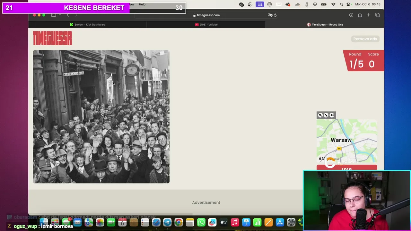Show the Safari tab overview
The image size is (411, 231).
coord(378,15)
